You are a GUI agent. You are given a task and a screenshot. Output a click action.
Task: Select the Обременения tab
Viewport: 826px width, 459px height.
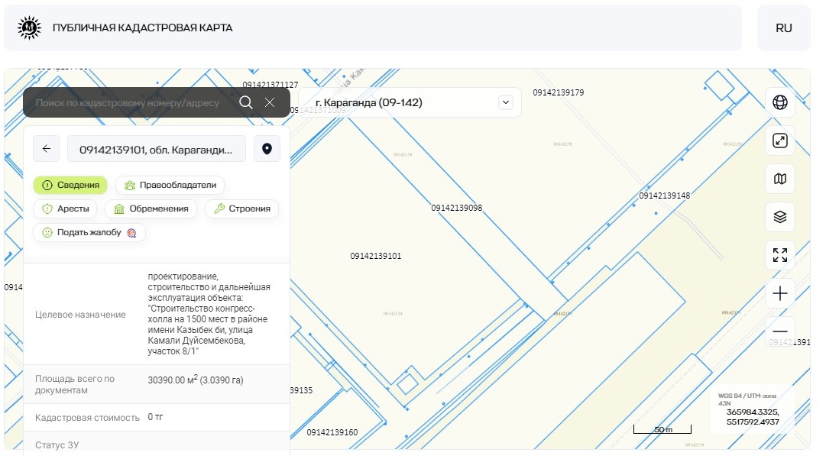(x=151, y=208)
